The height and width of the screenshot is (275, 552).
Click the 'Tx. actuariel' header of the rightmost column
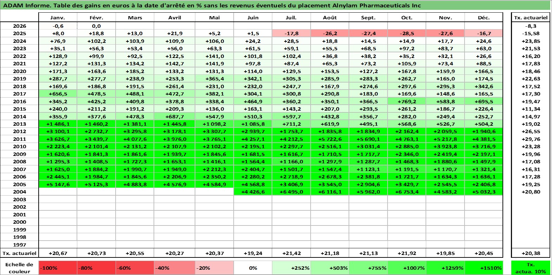(531, 18)
